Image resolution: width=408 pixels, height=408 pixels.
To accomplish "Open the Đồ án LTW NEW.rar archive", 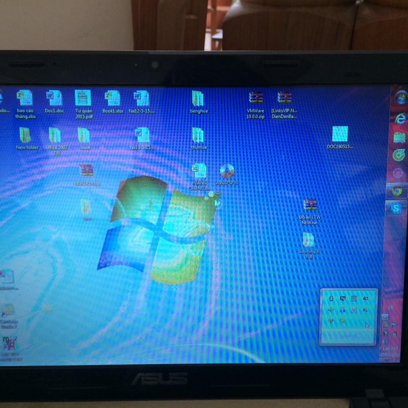I will 310,211.
